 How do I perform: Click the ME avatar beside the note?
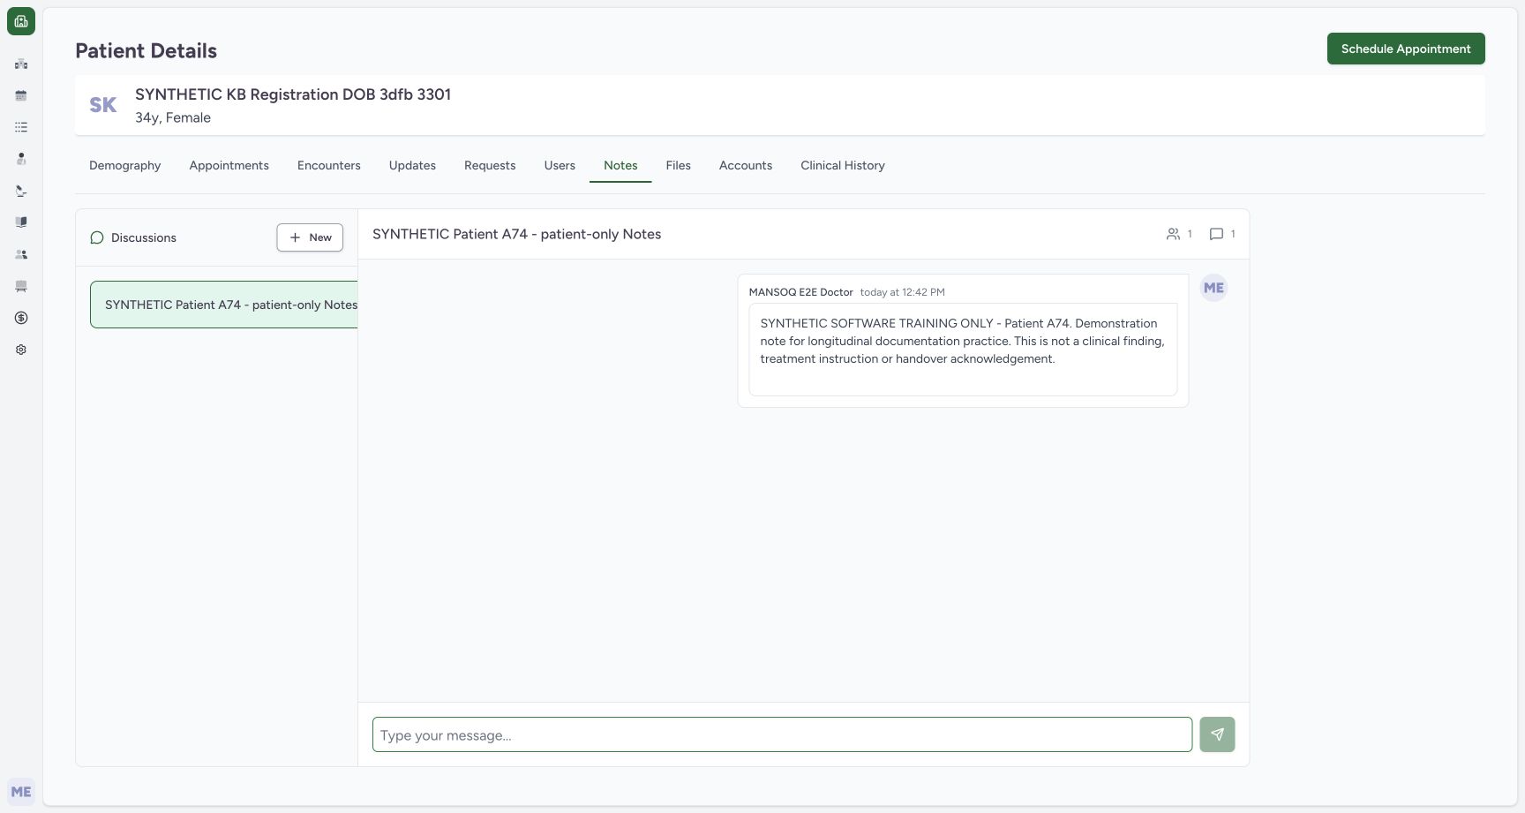pyautogui.click(x=1213, y=288)
